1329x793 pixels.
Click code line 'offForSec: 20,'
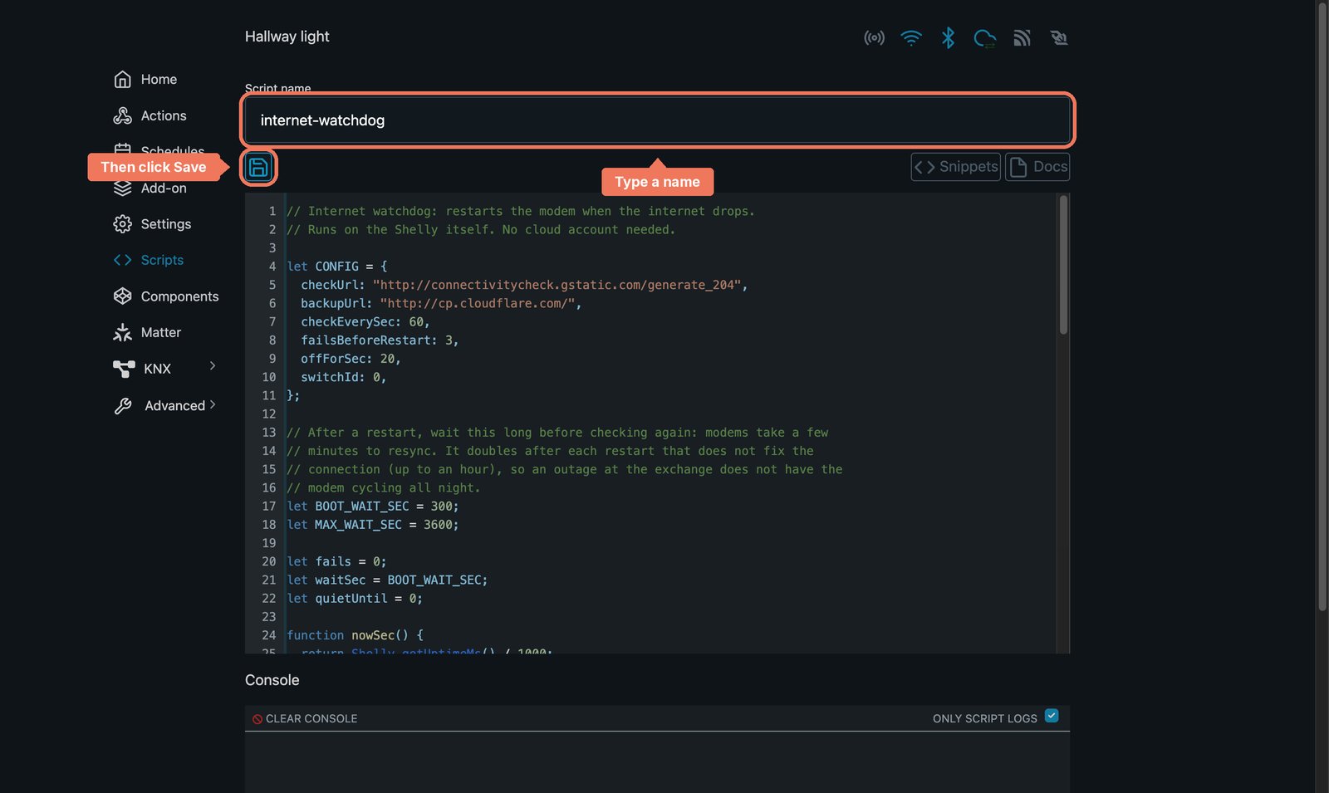tap(351, 359)
